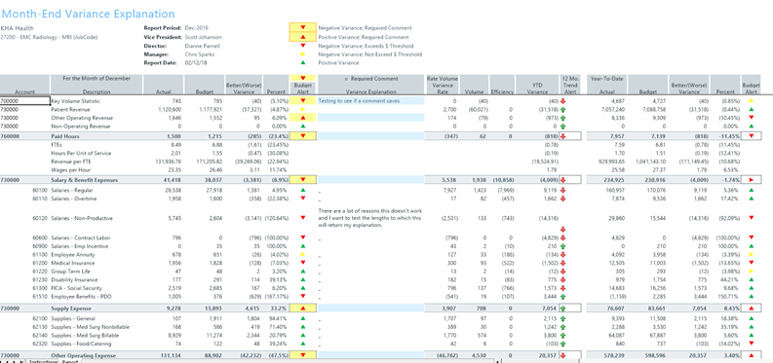773x363 pixels.
Task: Click the Variance Explanation column header
Action: (370, 91)
